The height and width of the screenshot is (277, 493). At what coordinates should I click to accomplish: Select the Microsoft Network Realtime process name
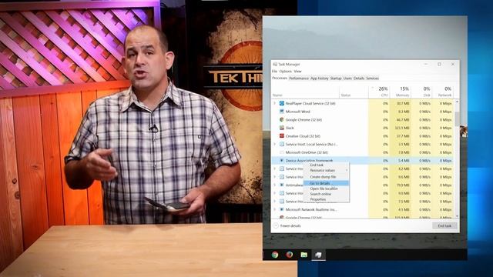click(311, 209)
